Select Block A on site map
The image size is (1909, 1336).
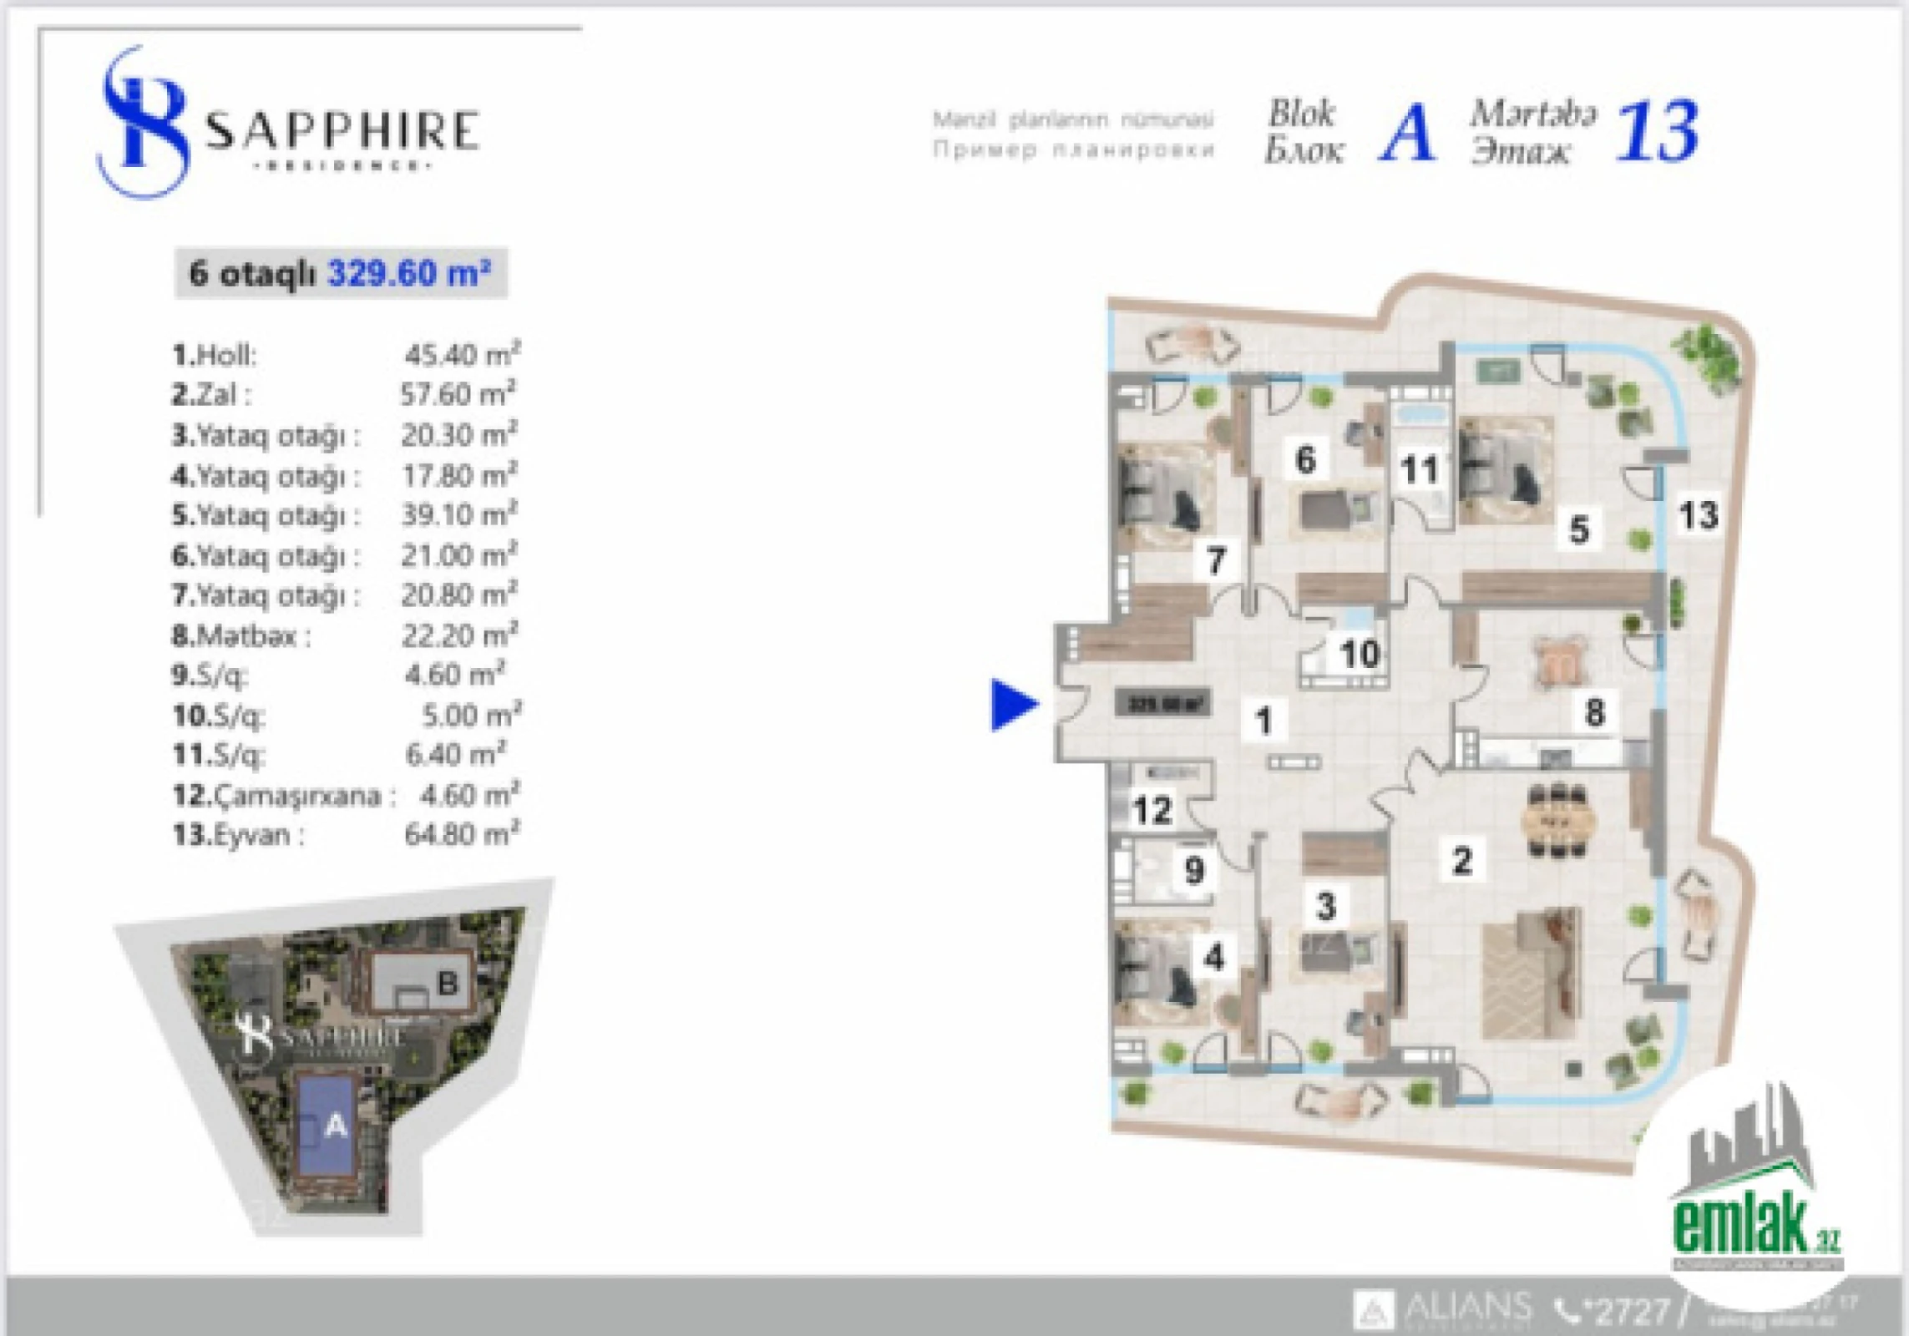[x=329, y=1125]
